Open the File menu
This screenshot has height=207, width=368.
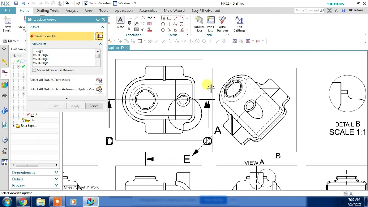[8, 11]
